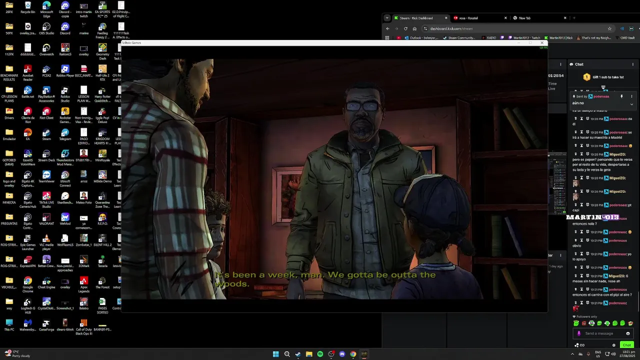
Task: Go to Chrome home page
Action: pos(414,28)
